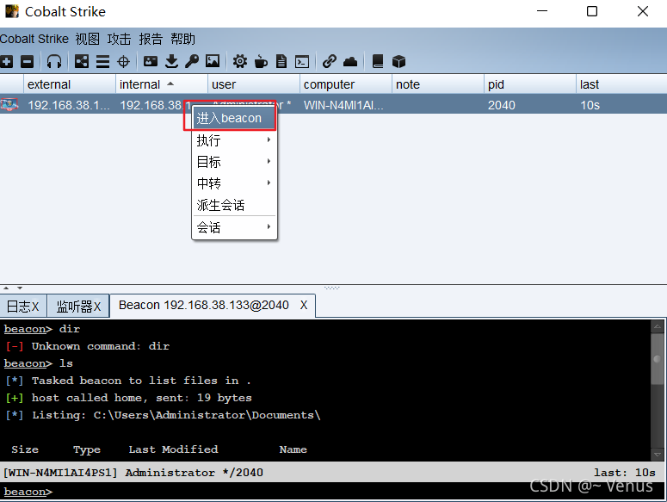
Task: Open the 攻击 menu
Action: [x=119, y=39]
